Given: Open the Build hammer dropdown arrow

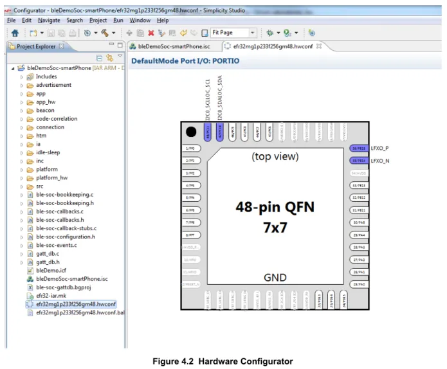Looking at the screenshot, I should coord(113,33).
